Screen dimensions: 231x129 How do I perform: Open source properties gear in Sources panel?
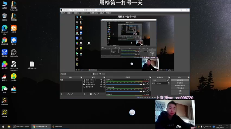point(91,94)
